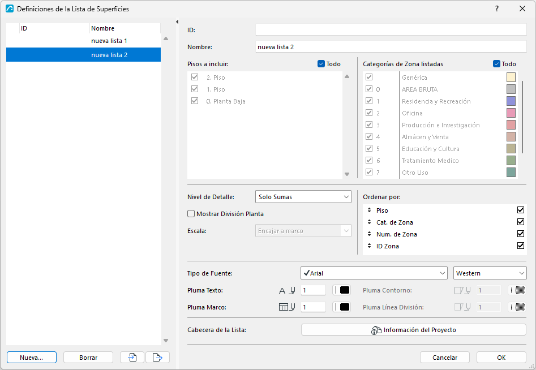The width and height of the screenshot is (536, 370).
Task: Open the Pluma Texto color pen picker
Action: coord(341,290)
